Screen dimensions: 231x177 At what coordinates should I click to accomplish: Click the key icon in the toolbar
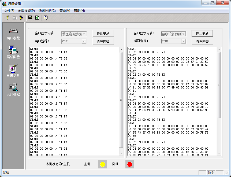pos(8,18)
